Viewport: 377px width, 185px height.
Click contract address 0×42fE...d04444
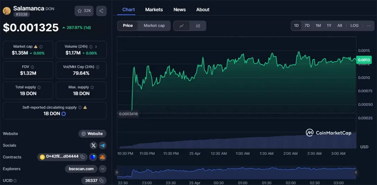(x=62, y=157)
